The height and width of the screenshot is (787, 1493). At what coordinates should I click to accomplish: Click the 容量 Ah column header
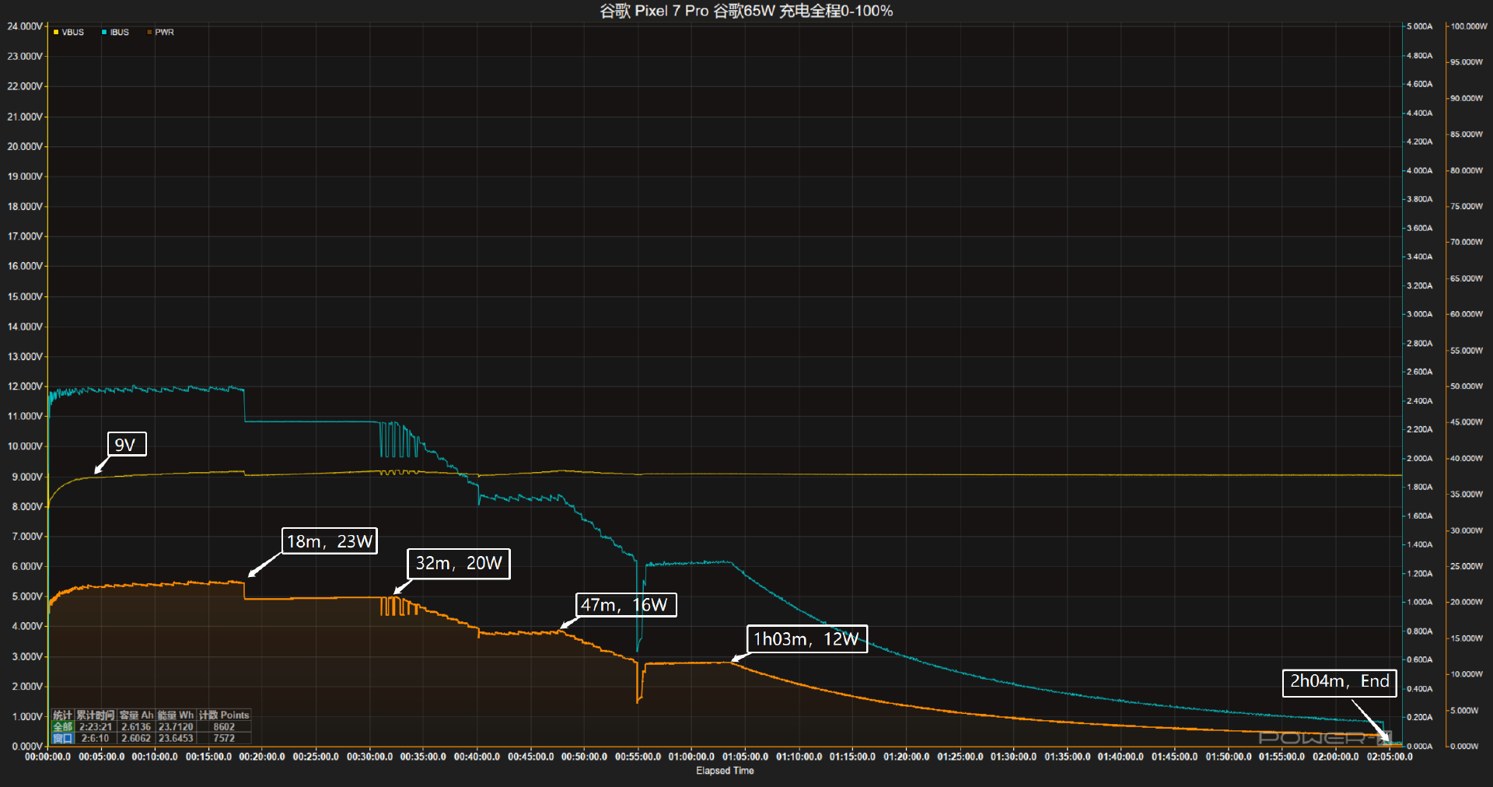[136, 715]
